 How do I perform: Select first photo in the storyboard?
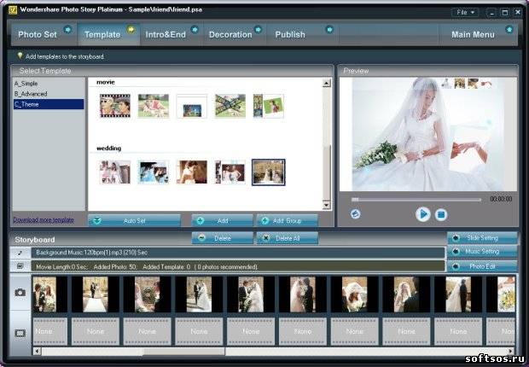click(50, 294)
